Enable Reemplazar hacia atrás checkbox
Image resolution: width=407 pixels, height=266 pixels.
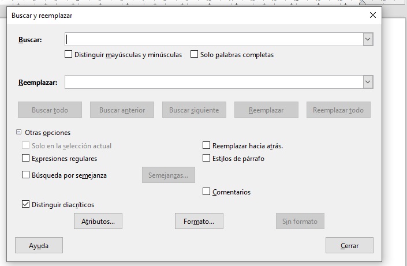(206, 145)
